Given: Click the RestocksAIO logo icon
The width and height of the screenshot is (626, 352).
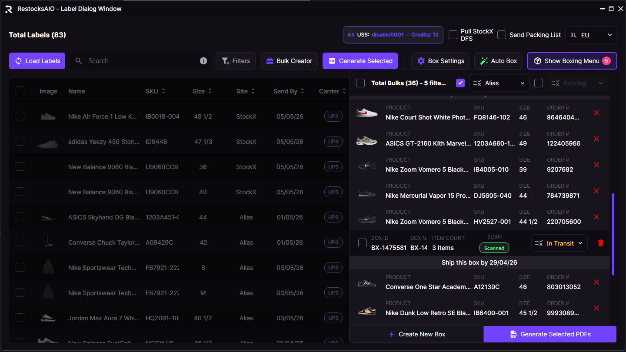Looking at the screenshot, I should 9,9.
